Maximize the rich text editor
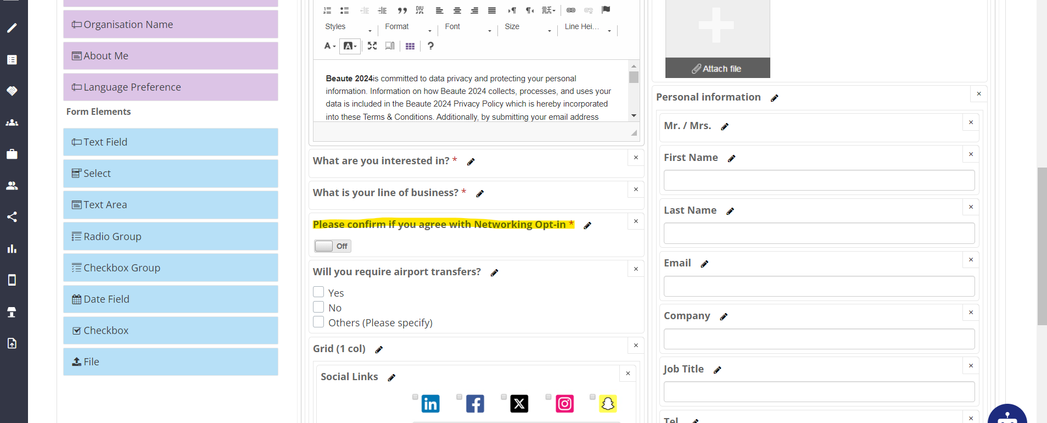Image resolution: width=1047 pixels, height=423 pixels. tap(372, 46)
